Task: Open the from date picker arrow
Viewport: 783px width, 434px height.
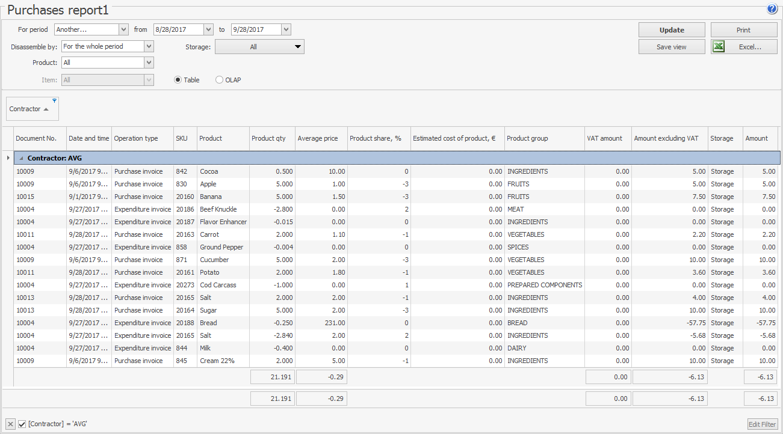Action: coord(208,29)
